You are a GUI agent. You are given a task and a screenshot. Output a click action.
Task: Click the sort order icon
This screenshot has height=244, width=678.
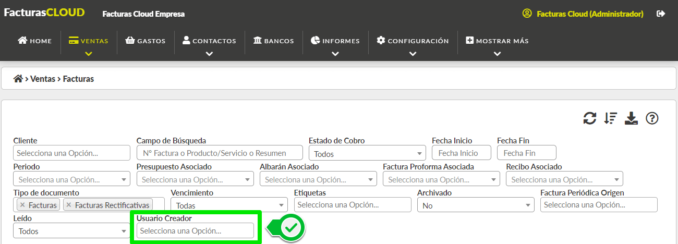[x=611, y=118]
